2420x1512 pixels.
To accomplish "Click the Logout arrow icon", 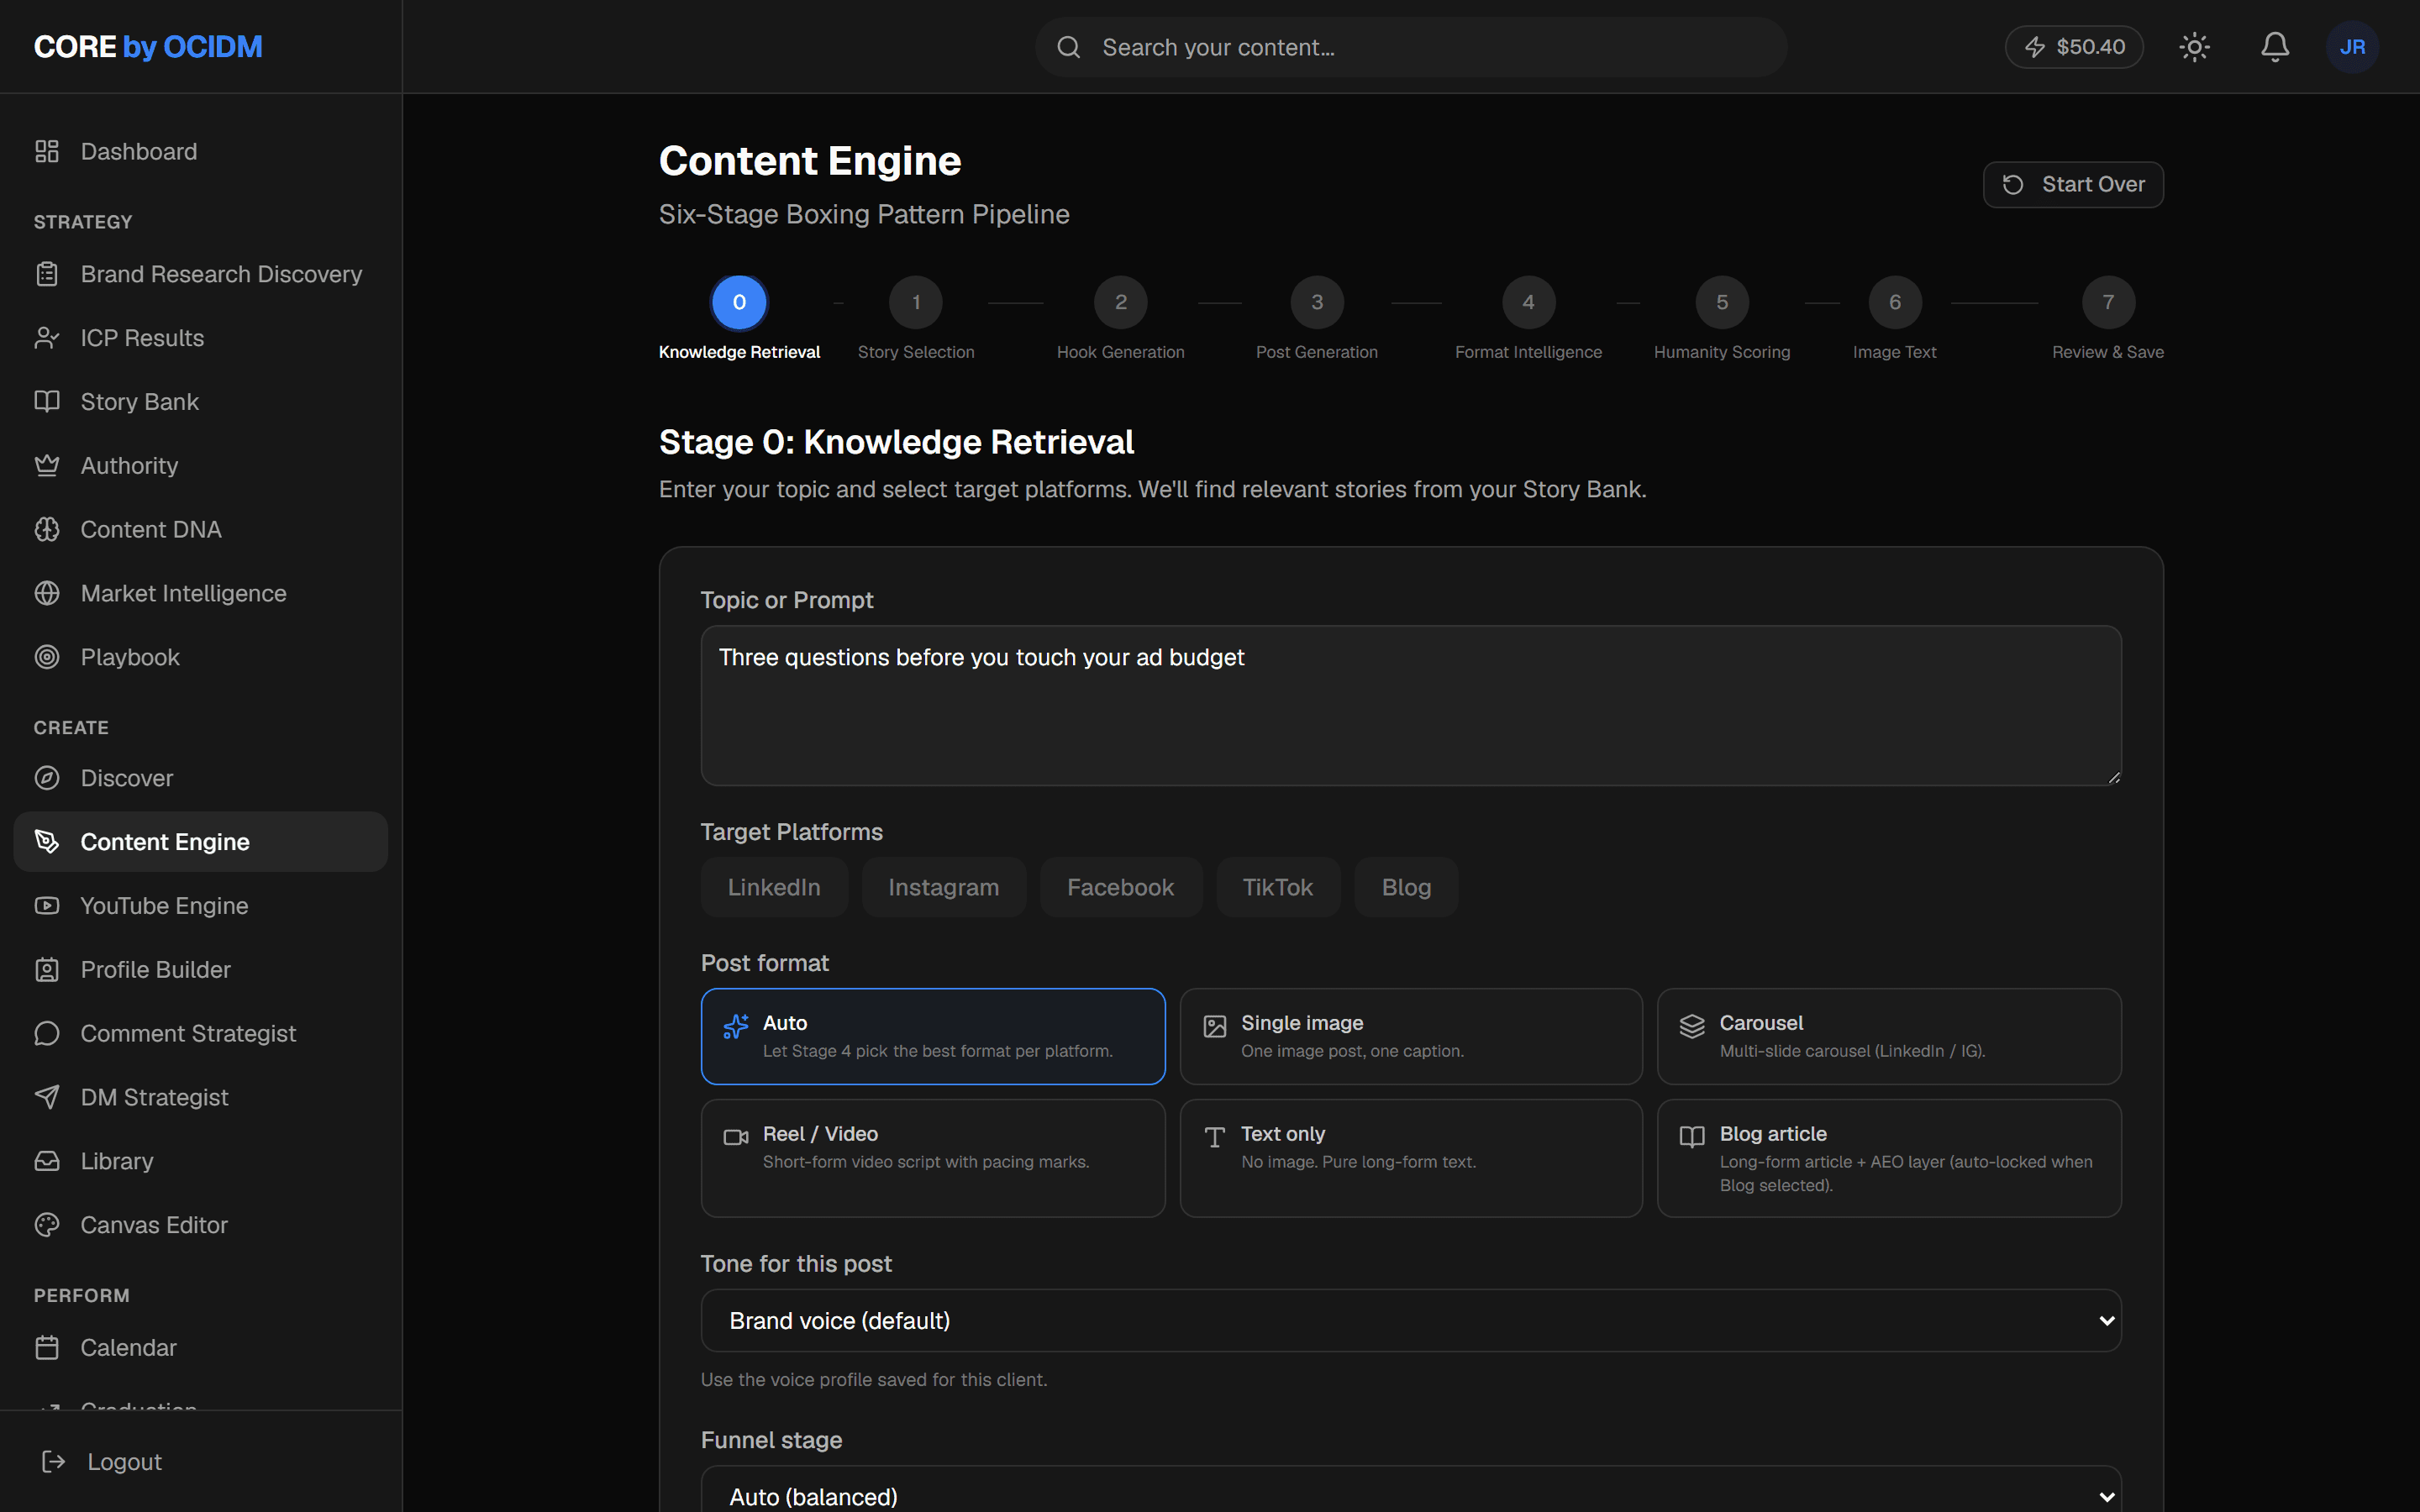I will pyautogui.click(x=54, y=1462).
